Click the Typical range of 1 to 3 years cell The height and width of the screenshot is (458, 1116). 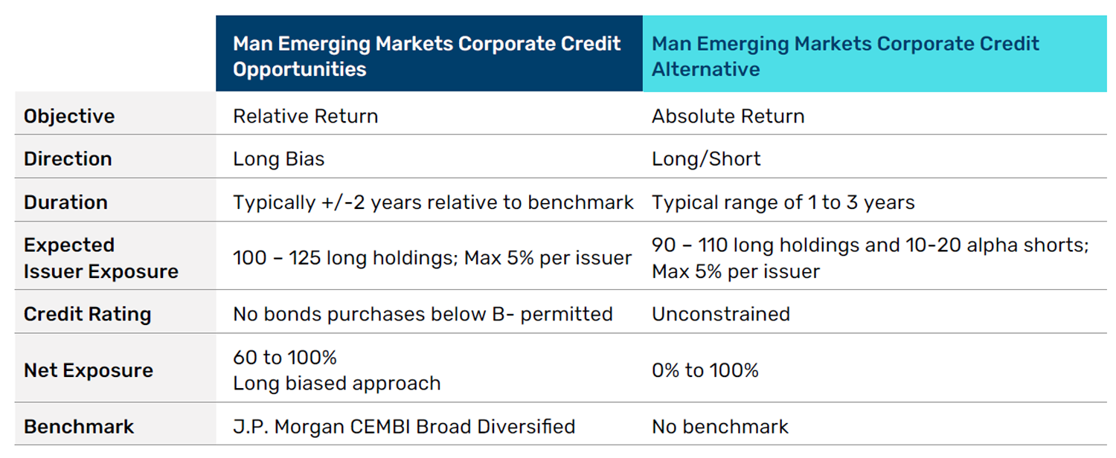pyautogui.click(x=783, y=202)
